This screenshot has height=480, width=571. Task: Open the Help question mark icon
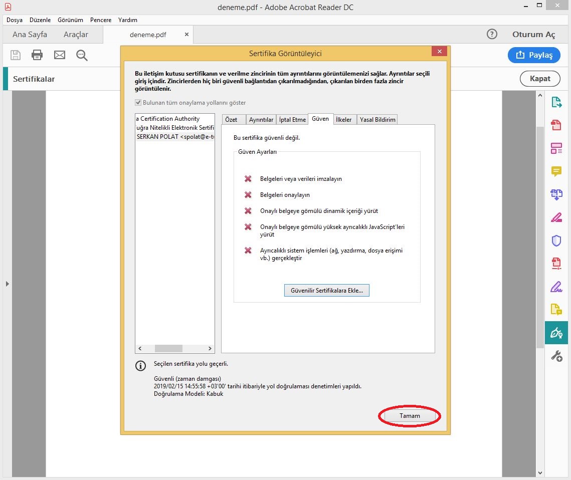coord(492,34)
